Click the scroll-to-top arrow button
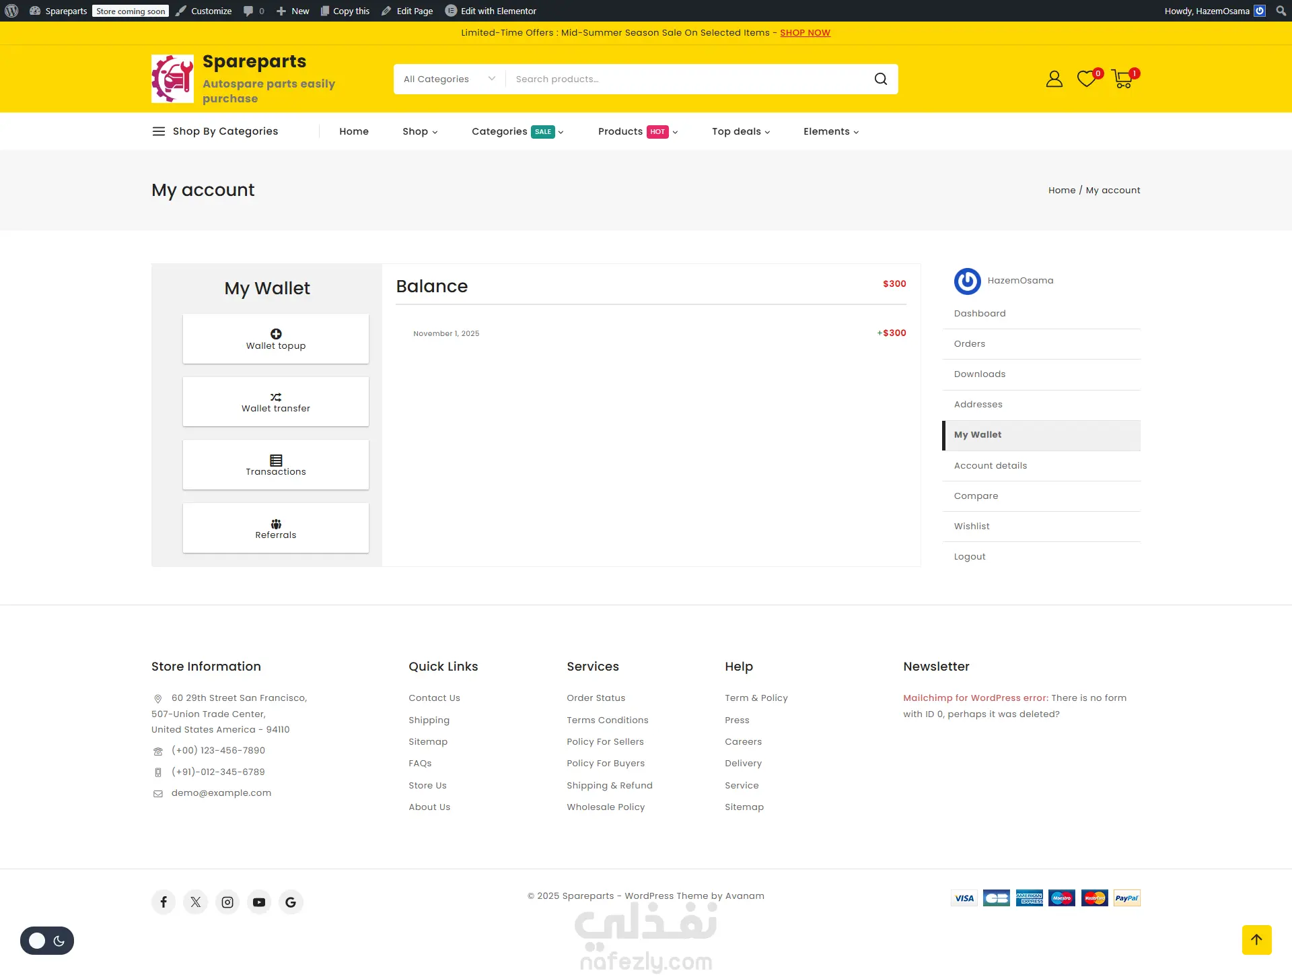 coord(1256,939)
